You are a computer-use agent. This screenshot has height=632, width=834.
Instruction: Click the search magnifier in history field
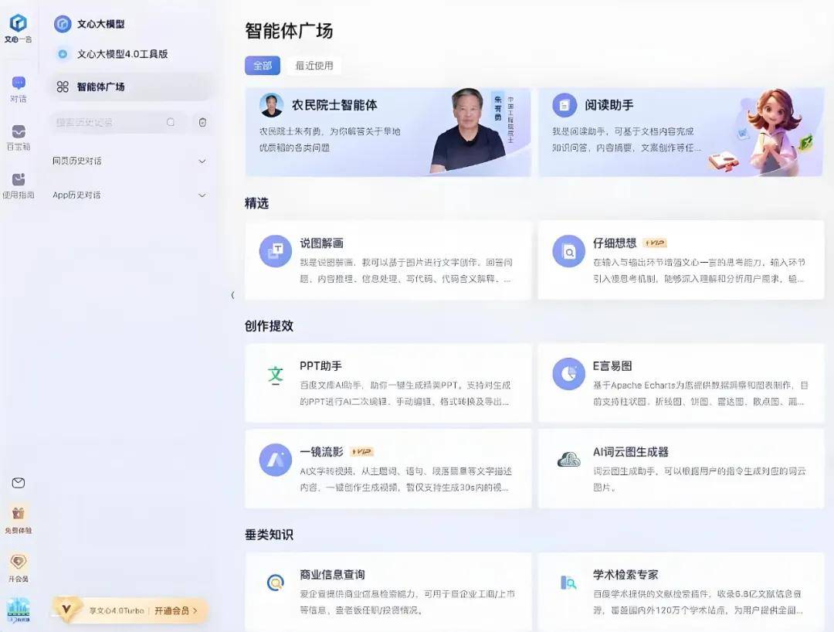tap(170, 122)
